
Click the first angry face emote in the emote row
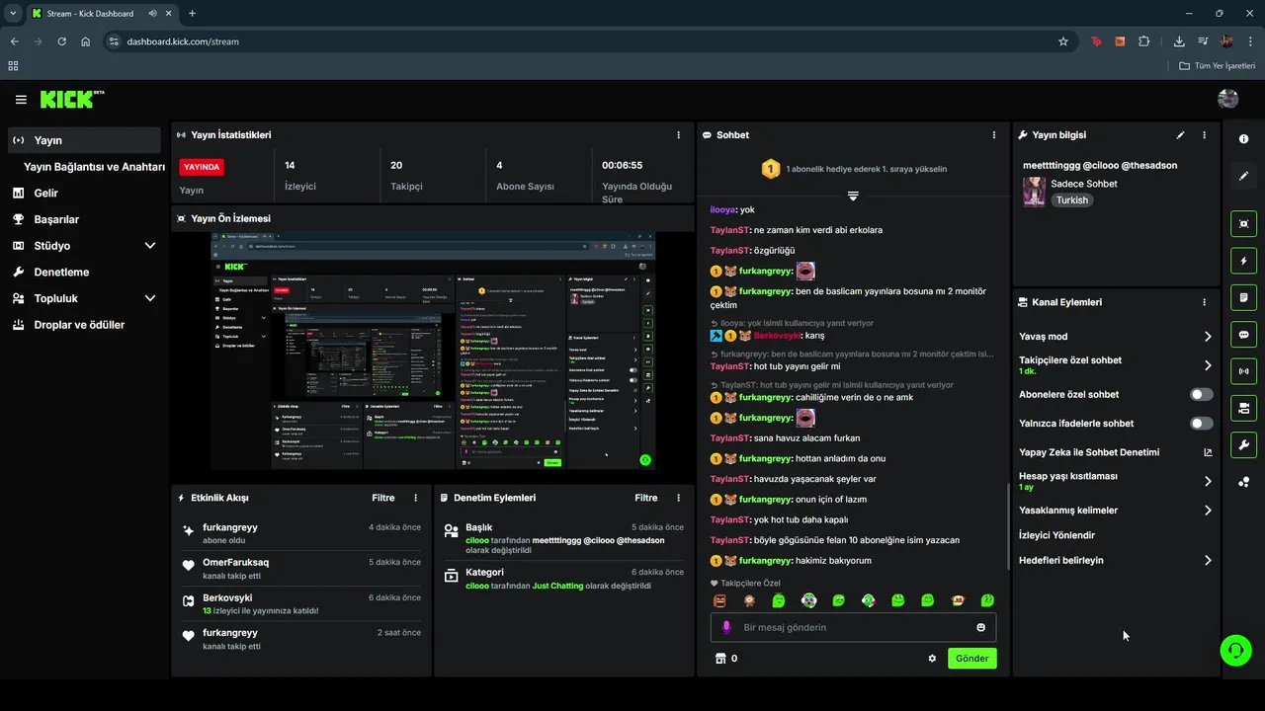(x=719, y=600)
